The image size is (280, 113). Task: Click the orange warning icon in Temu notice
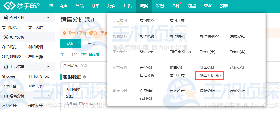(x=65, y=33)
